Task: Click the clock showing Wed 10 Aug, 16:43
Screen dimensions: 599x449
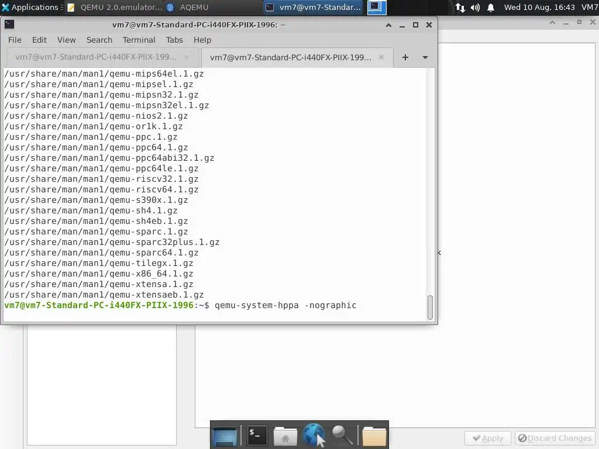Action: (x=539, y=7)
